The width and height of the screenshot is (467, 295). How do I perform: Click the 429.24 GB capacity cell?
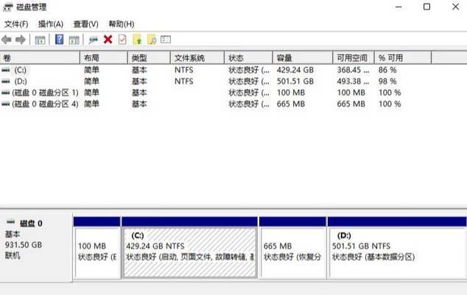295,70
